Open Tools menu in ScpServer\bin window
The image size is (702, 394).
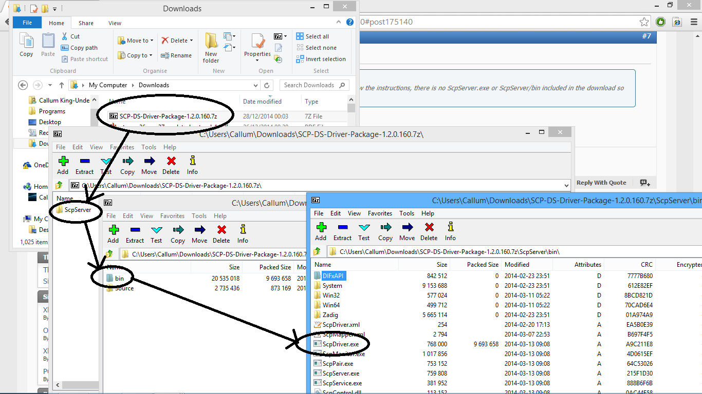tap(407, 213)
